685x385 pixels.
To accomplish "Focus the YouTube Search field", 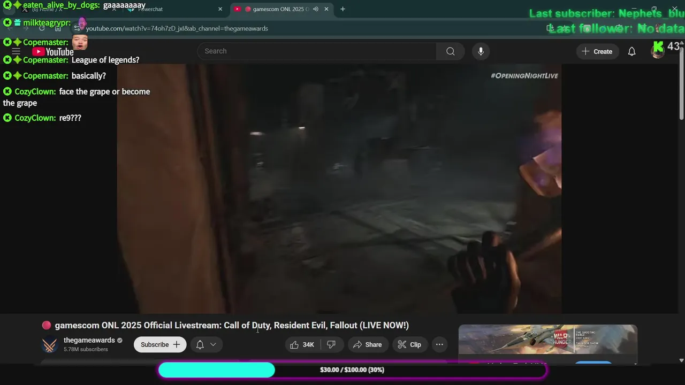I will click(x=317, y=51).
